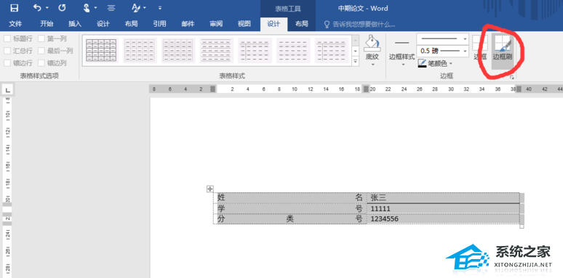Click the 表格工具 contextual tab title
The image size is (563, 278).
[x=287, y=9]
